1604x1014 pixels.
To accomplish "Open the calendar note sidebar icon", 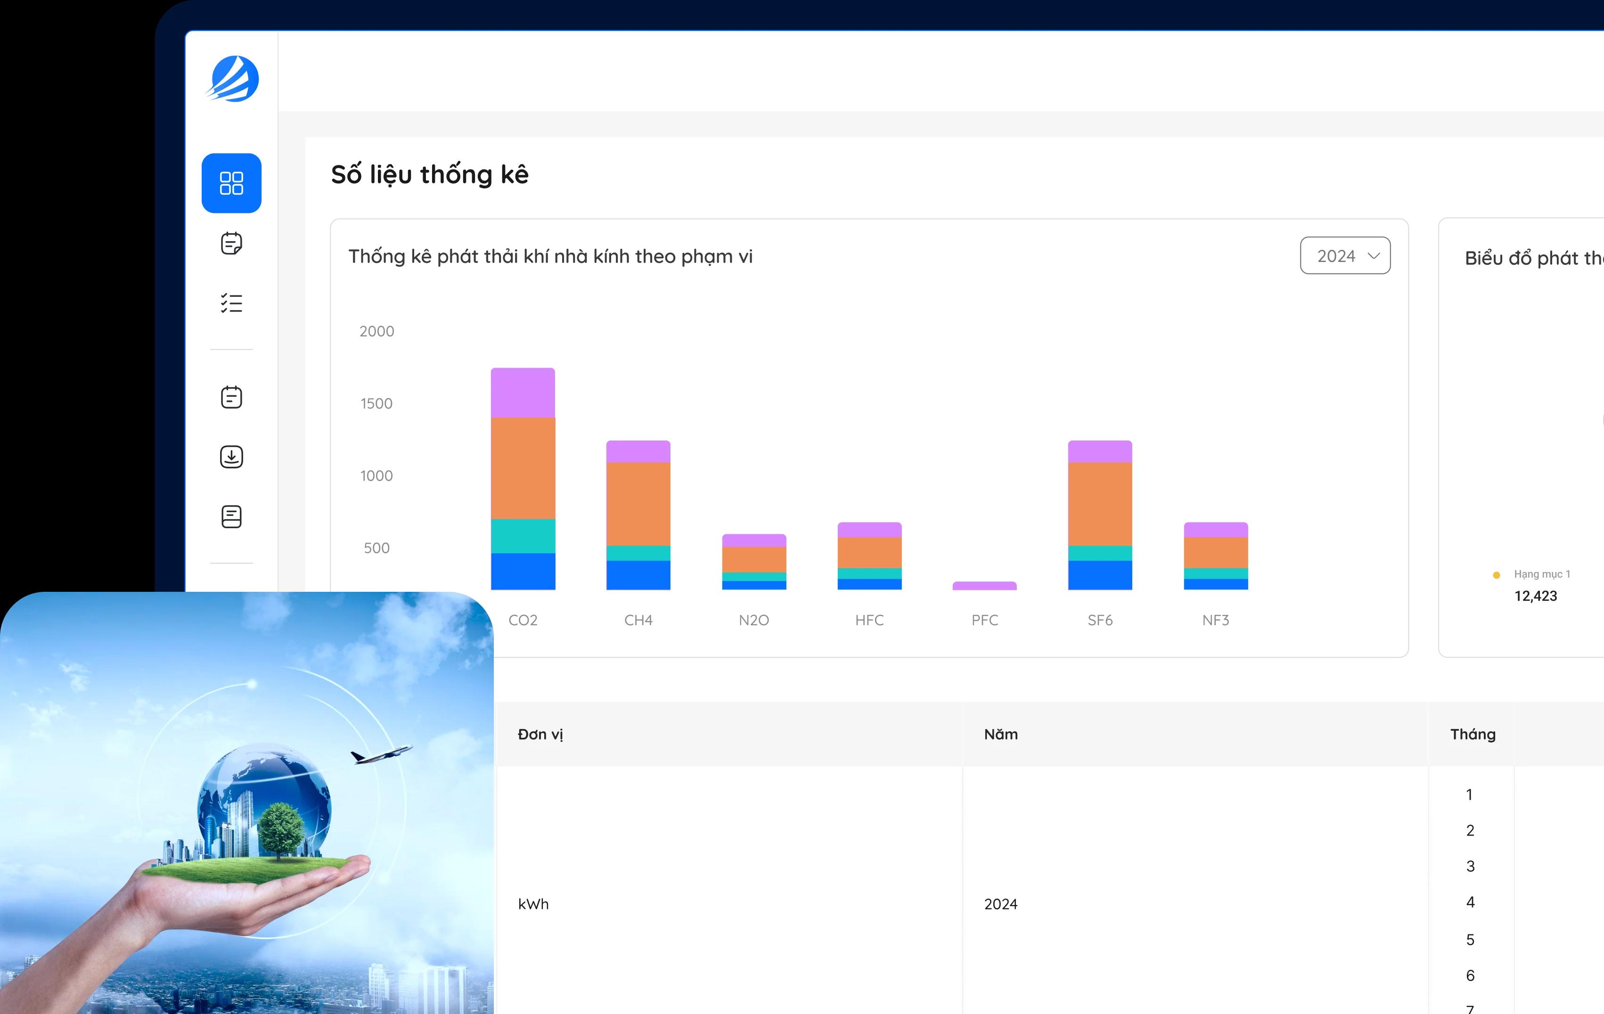I will tap(231, 397).
